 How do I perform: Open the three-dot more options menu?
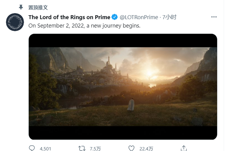tap(214, 17)
